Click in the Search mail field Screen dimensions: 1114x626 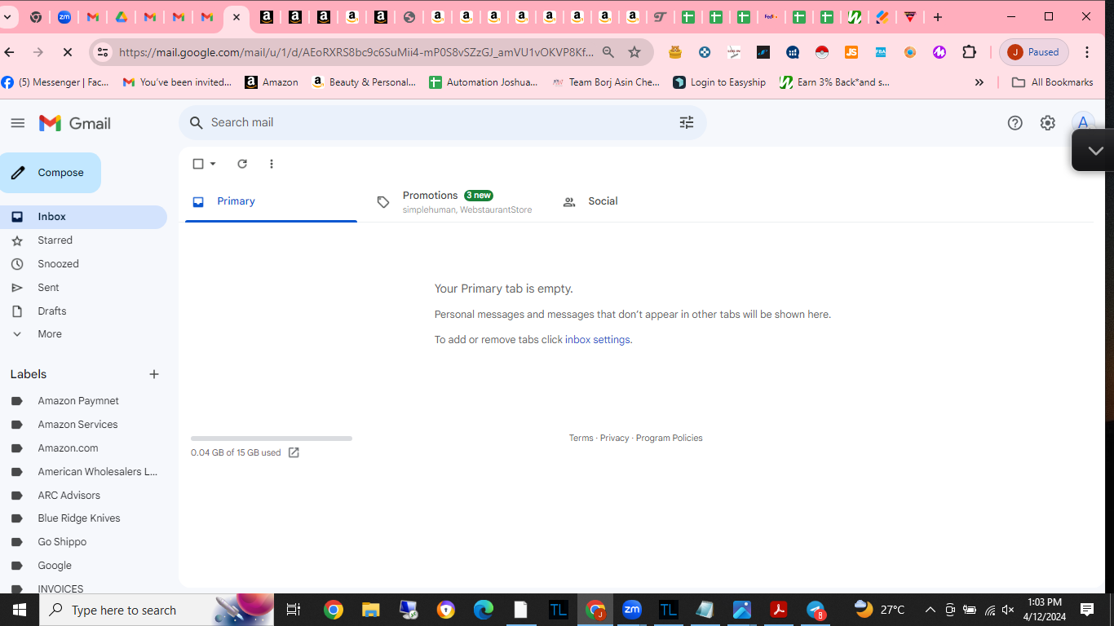point(440,122)
